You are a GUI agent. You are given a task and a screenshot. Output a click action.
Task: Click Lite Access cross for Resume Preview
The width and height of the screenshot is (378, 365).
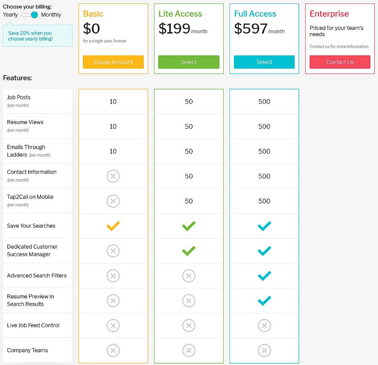[x=189, y=301]
